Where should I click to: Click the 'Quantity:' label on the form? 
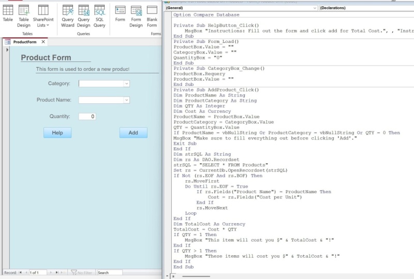coord(60,116)
